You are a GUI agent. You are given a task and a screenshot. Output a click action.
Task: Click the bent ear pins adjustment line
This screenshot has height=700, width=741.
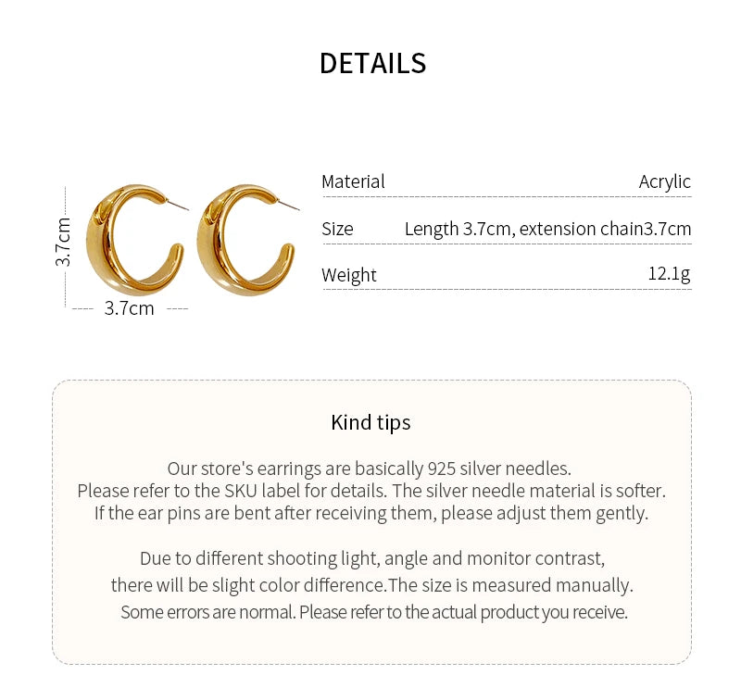(370, 513)
